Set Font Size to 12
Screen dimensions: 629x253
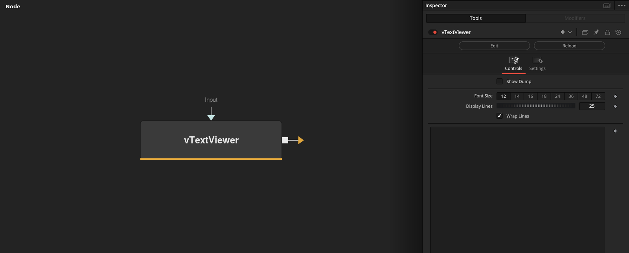tap(503, 96)
